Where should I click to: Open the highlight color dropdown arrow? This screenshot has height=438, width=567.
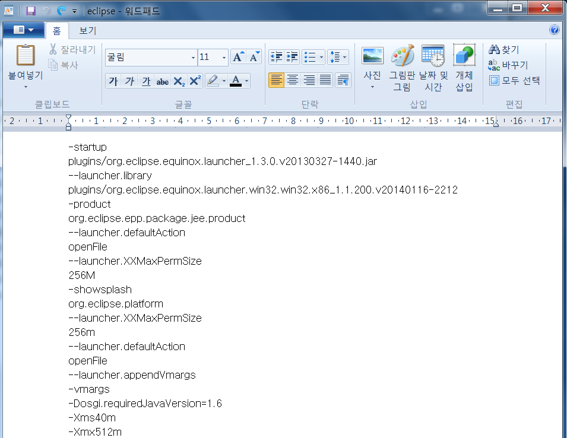click(x=224, y=81)
